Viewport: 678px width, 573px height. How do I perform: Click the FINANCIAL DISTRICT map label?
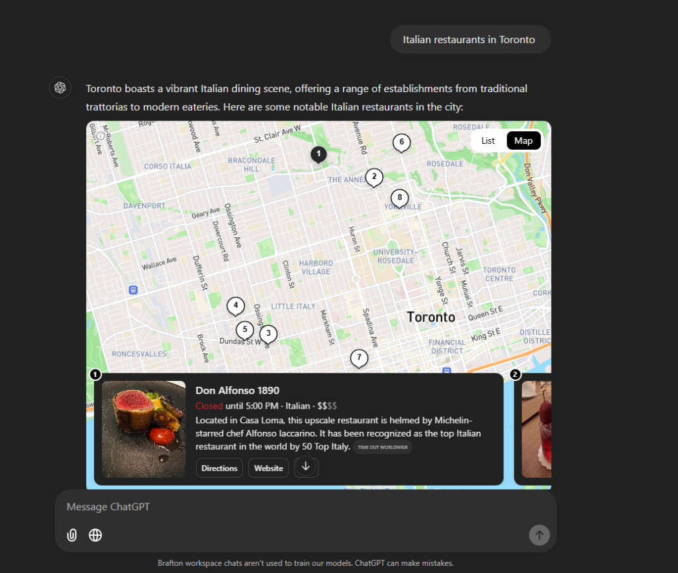coord(447,346)
